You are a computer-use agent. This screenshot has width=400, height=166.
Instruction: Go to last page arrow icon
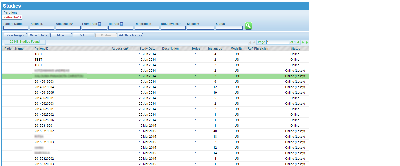click(307, 42)
